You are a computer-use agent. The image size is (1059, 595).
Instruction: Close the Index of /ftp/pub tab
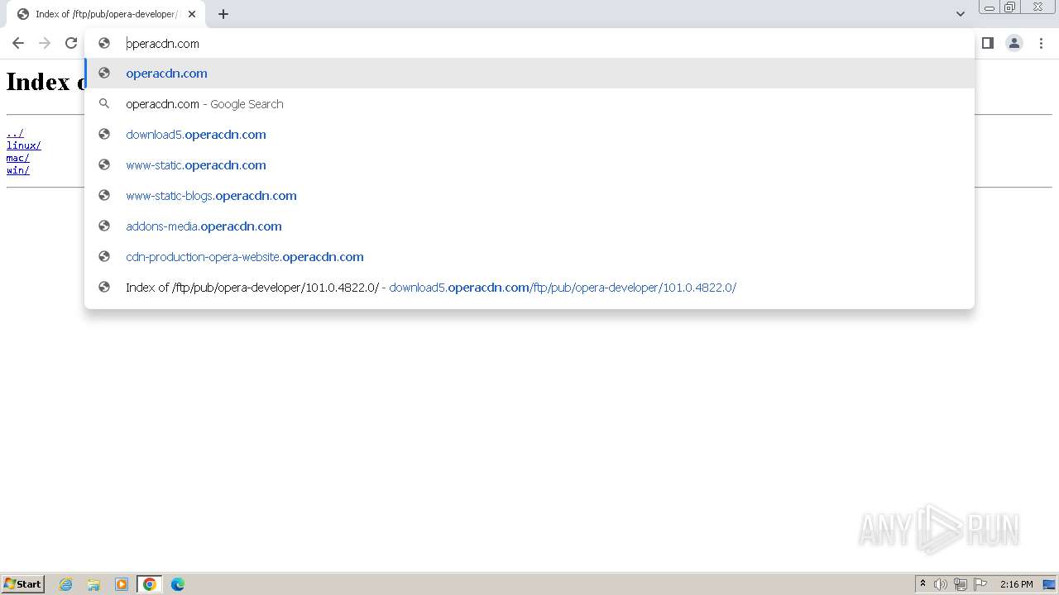(x=192, y=14)
